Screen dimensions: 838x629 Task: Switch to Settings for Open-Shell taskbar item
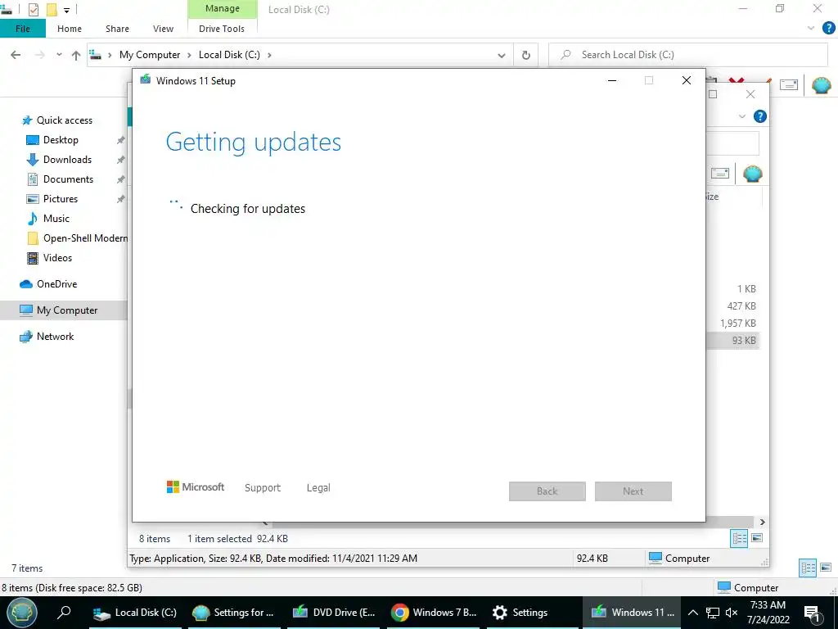pyautogui.click(x=233, y=613)
